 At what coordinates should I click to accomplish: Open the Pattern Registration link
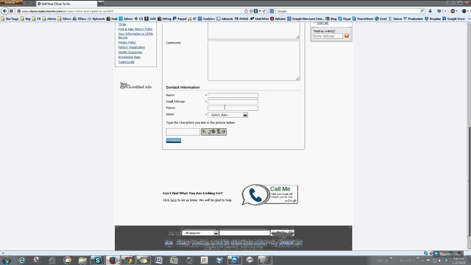tap(131, 47)
